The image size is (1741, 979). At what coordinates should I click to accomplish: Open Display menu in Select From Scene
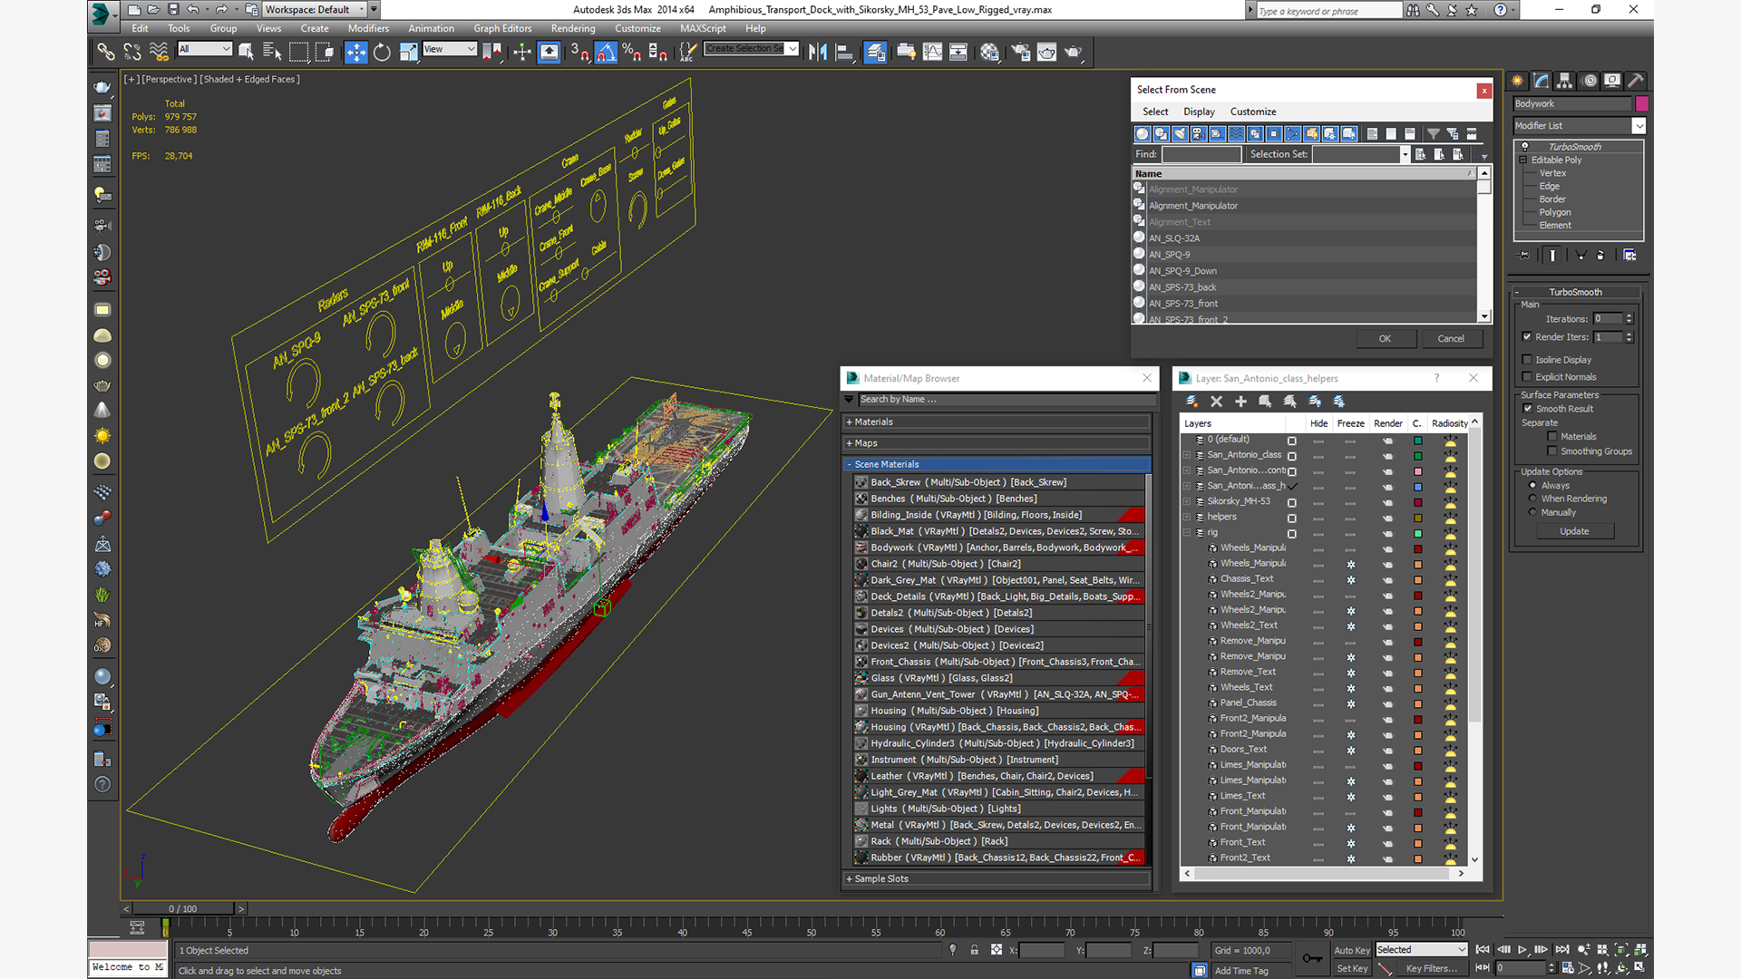point(1199,112)
